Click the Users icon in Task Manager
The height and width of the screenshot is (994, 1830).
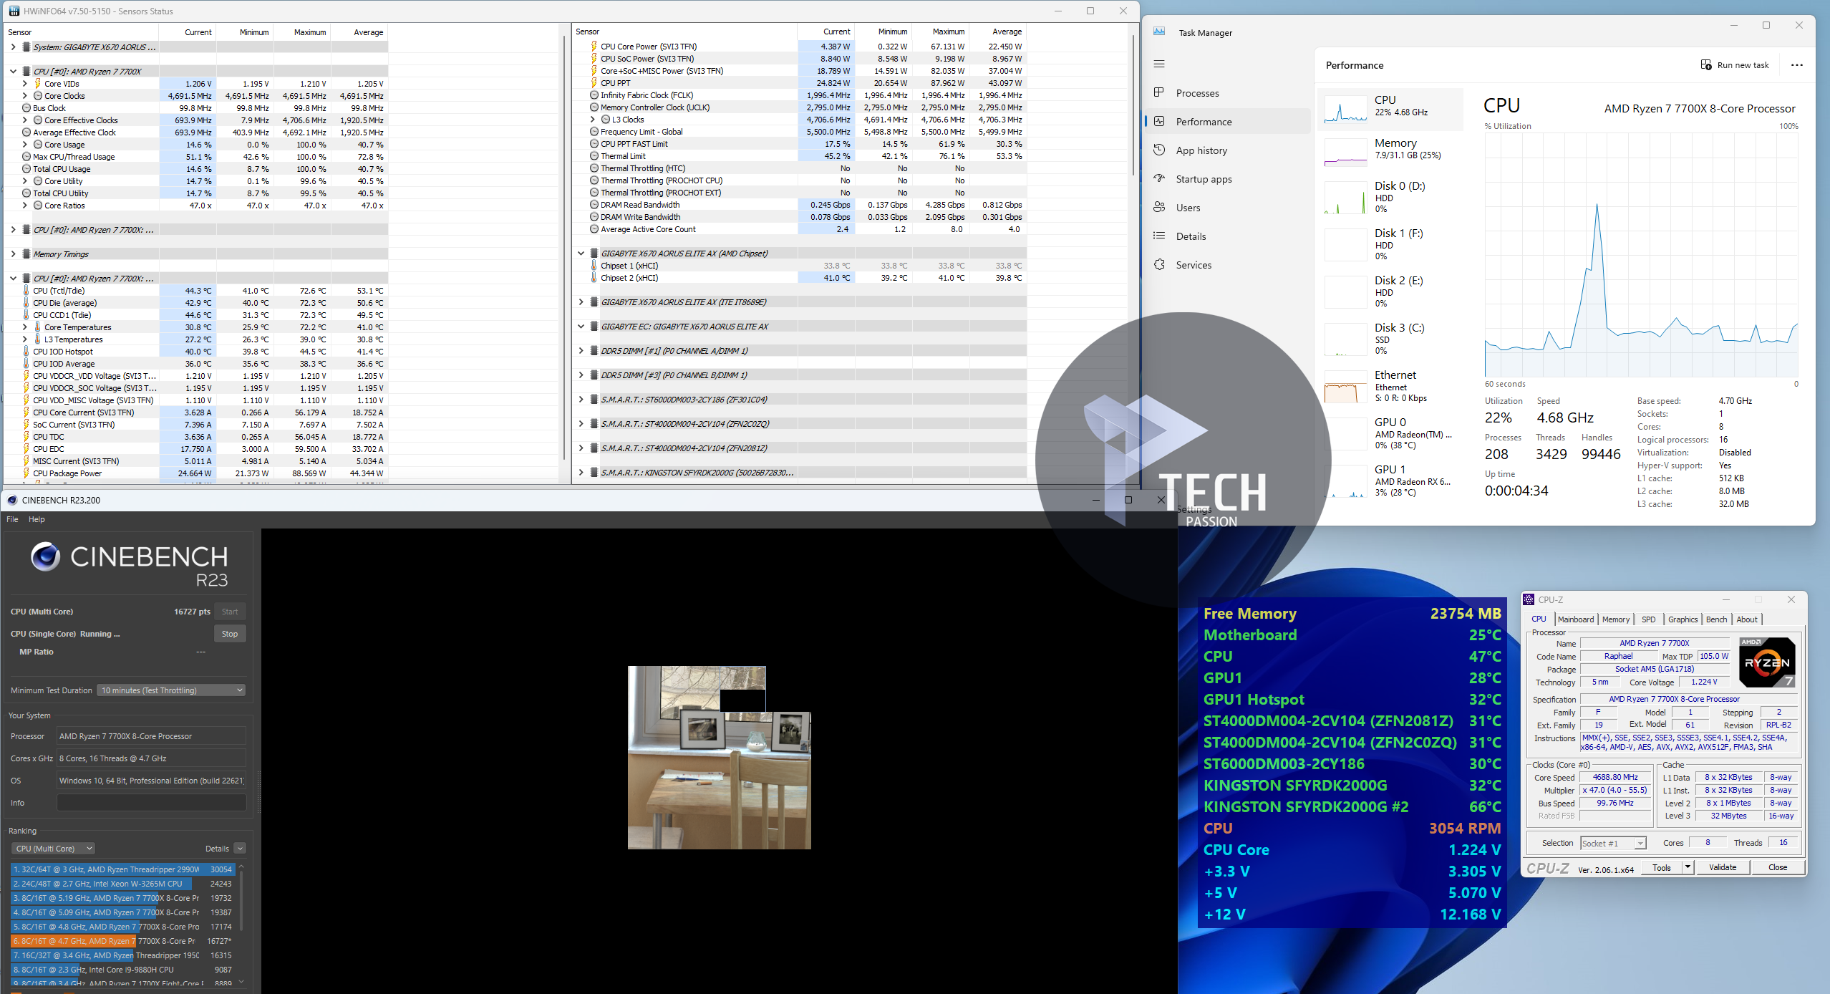pos(1159,207)
